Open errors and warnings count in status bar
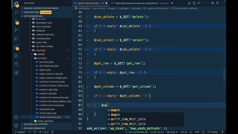This screenshot has width=238, height=134. [44, 132]
